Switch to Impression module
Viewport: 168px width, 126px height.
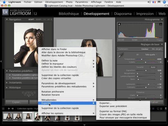point(145,14)
